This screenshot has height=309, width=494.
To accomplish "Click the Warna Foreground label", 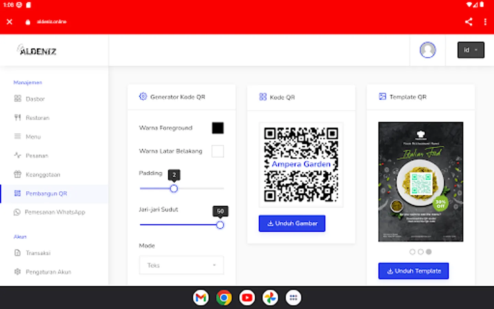I will pos(166,128).
